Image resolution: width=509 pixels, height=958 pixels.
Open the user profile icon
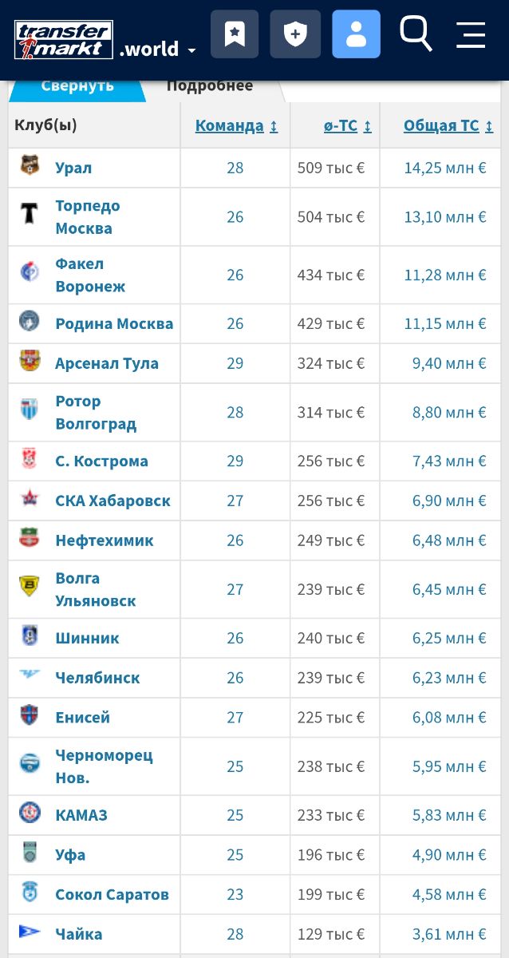click(356, 34)
